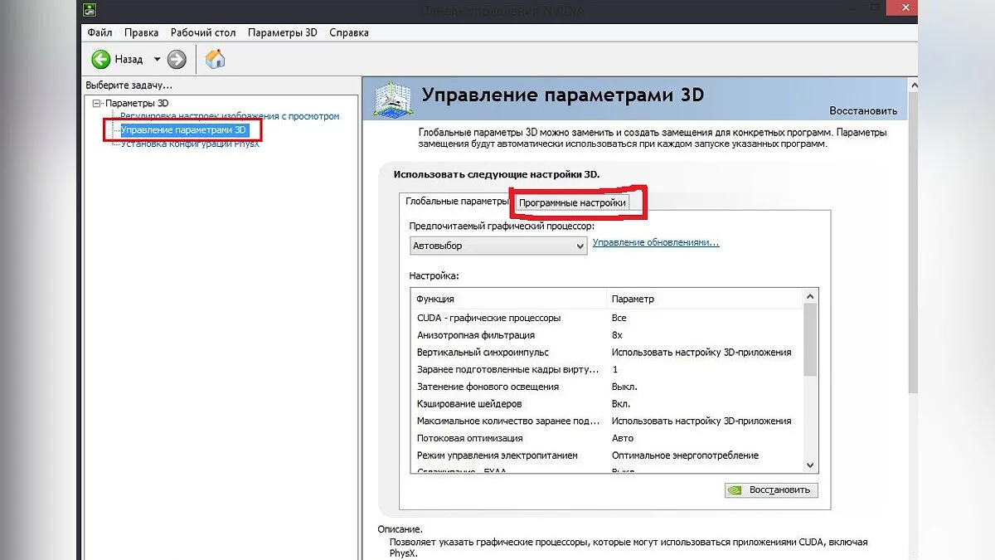This screenshot has height=560, width=995.
Task: Open the Параметры 3D menu
Action: (283, 32)
